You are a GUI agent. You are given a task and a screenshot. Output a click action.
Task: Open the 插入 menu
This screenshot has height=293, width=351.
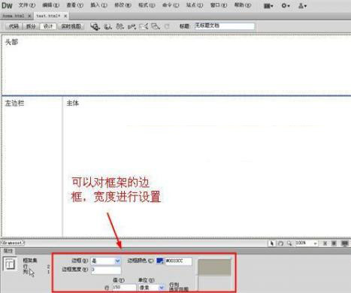coord(98,5)
